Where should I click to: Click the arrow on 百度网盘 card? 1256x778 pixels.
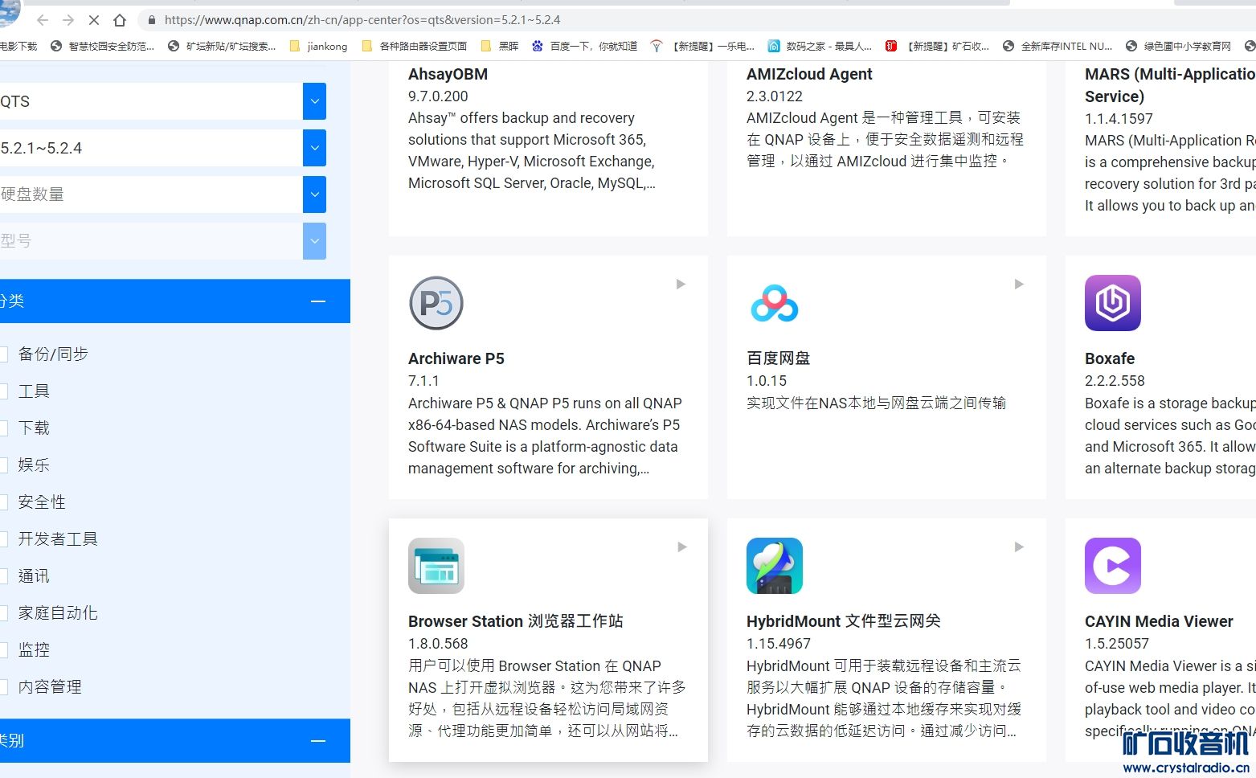click(x=1019, y=284)
